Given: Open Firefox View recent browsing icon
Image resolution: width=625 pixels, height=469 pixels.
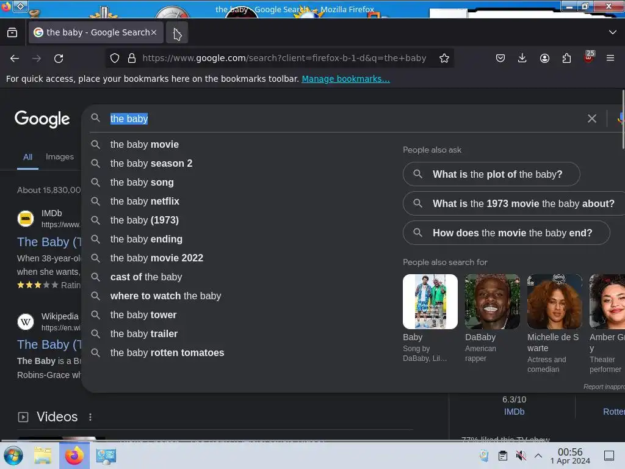Looking at the screenshot, I should click(x=12, y=32).
